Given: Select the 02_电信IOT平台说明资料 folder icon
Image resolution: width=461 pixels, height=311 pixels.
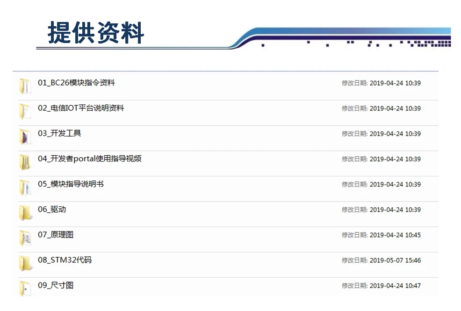Looking at the screenshot, I should tap(25, 111).
